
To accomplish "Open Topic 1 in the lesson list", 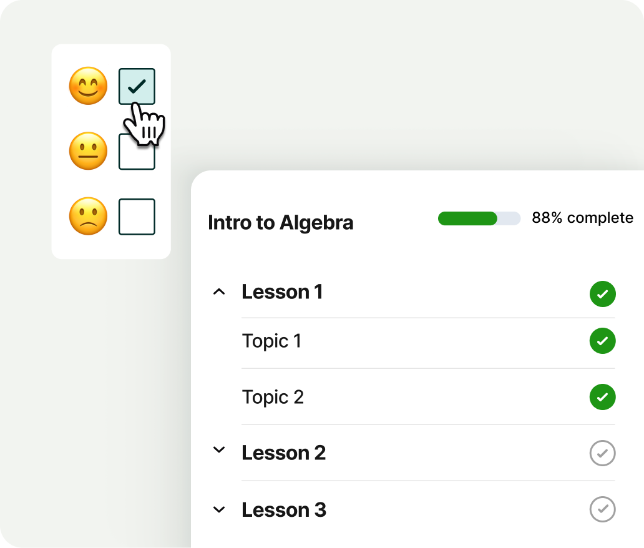I will (271, 341).
